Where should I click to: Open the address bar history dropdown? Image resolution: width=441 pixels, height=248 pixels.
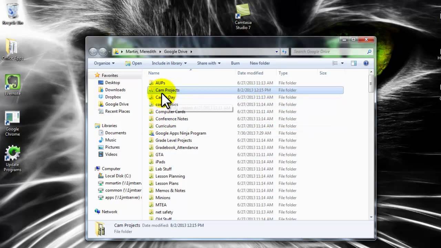pyautogui.click(x=276, y=52)
